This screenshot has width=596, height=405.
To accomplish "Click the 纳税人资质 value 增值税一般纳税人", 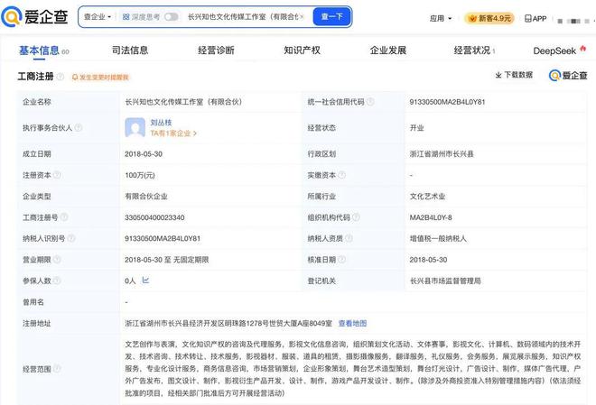I will pyautogui.click(x=438, y=239).
